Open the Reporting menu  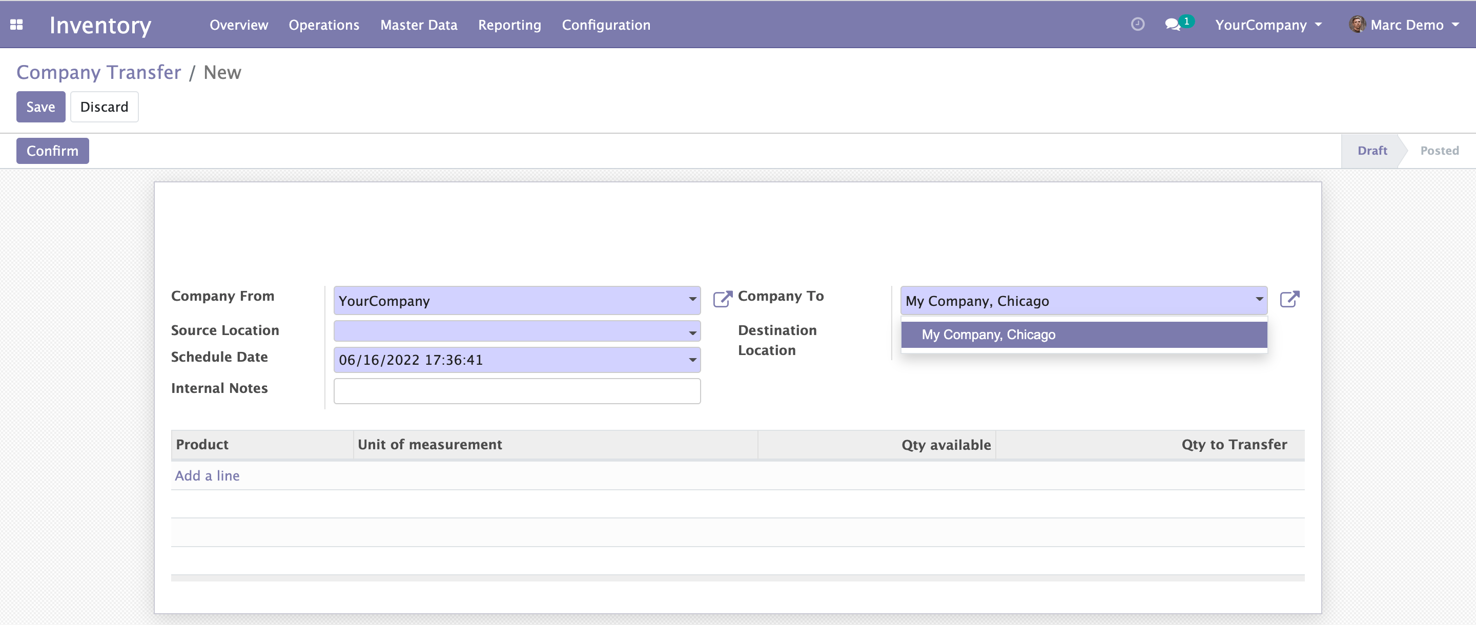[x=509, y=25]
